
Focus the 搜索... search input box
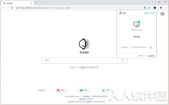80,61
